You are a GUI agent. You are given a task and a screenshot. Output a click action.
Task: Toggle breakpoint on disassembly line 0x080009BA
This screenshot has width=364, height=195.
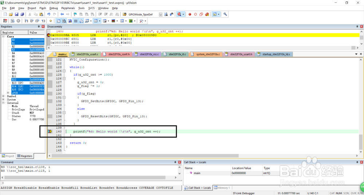coord(48,35)
